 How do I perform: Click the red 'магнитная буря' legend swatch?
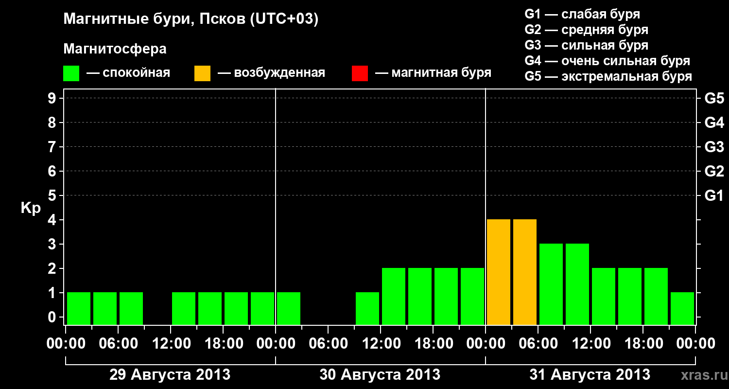coord(360,73)
